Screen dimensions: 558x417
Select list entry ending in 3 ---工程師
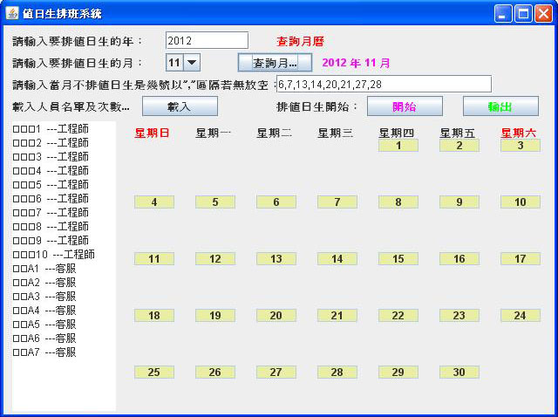64,157
